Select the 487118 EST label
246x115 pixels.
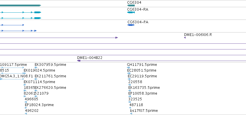136,105
